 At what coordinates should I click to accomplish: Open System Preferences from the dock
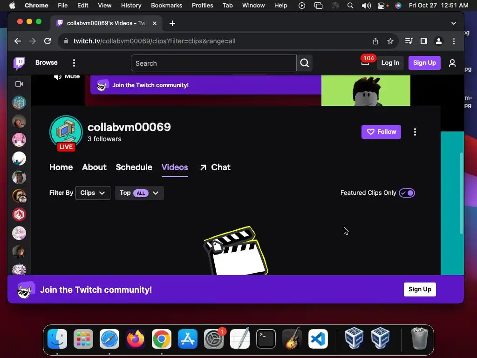pos(213,339)
